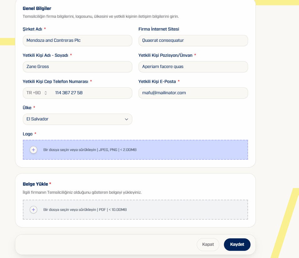Click the Kaydet button

(x=237, y=245)
